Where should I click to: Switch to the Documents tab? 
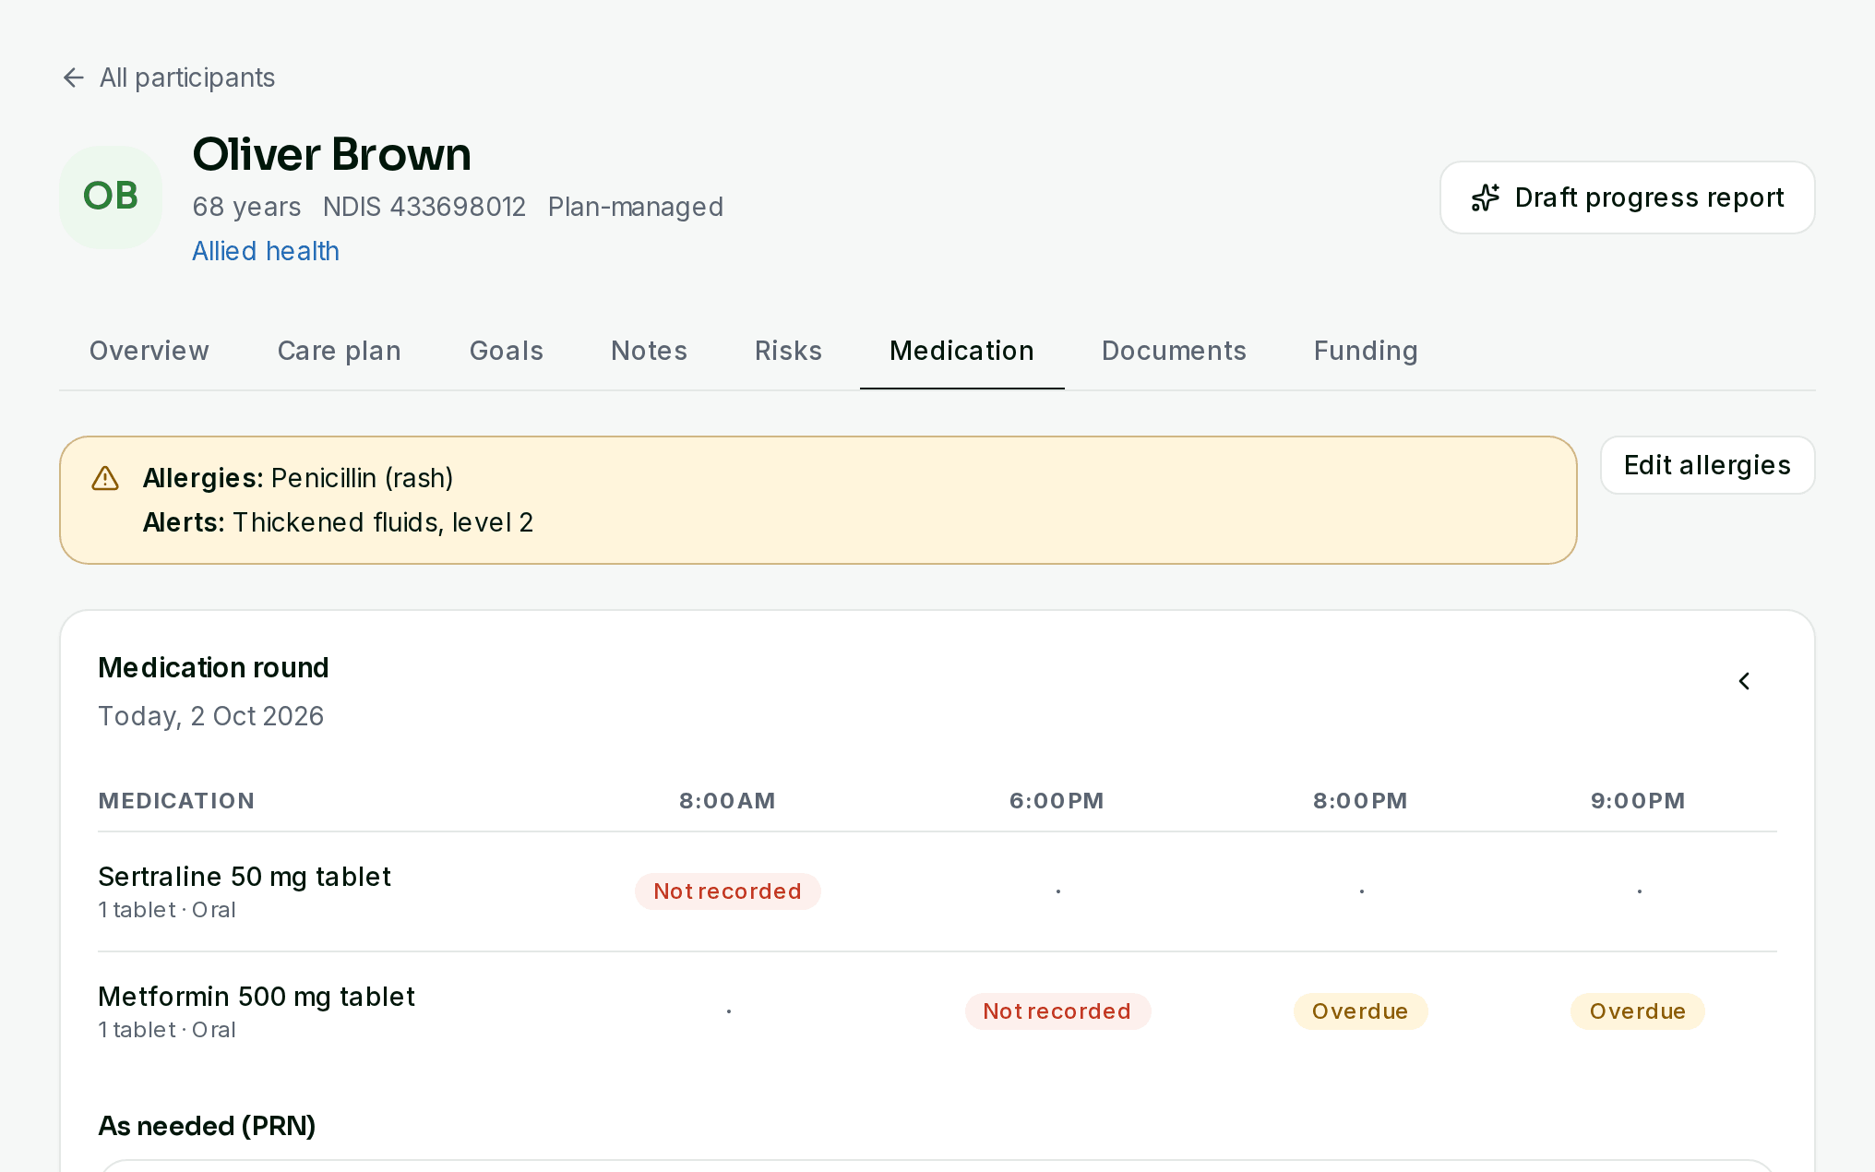click(1175, 351)
